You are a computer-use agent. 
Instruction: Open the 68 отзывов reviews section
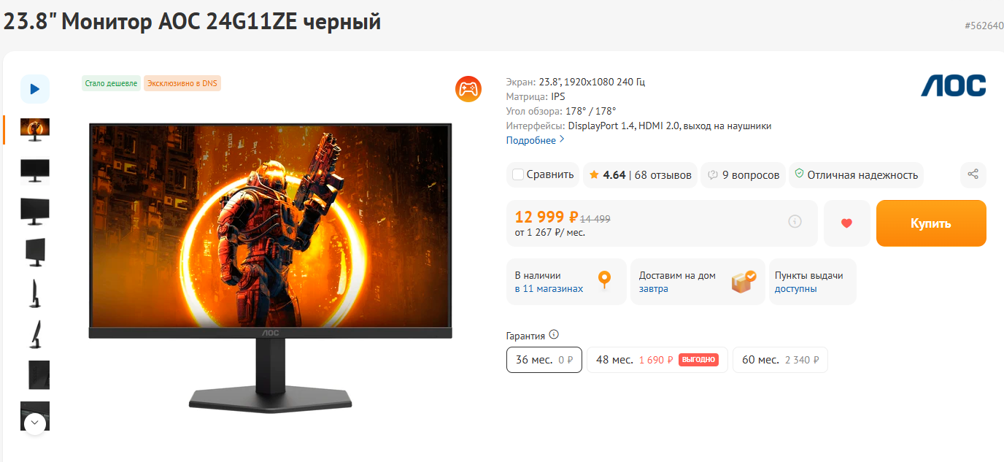pos(663,175)
